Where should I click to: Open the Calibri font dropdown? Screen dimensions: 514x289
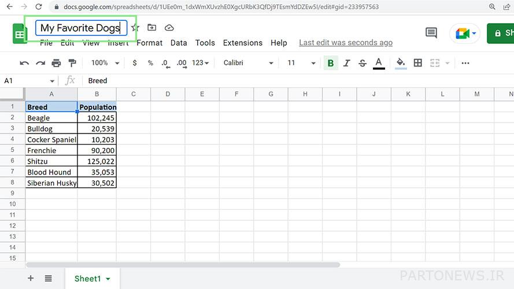[x=248, y=63]
